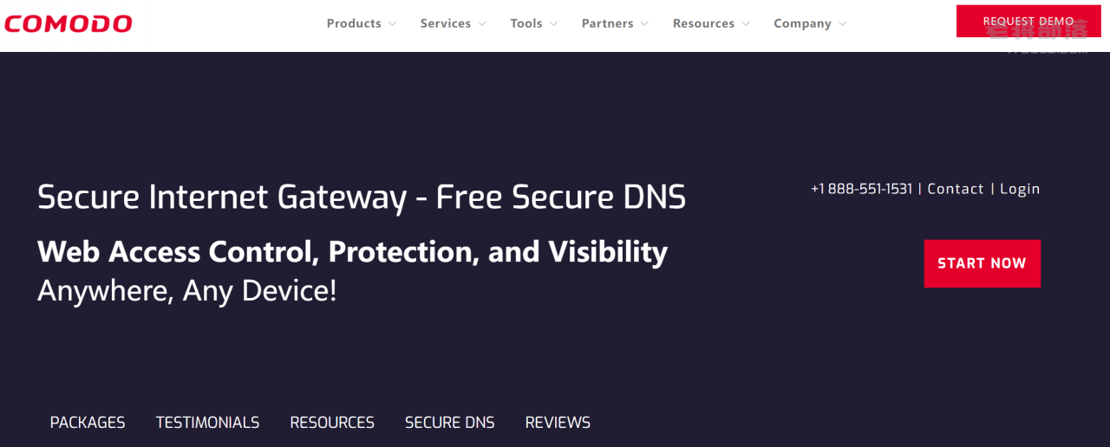Expand the Company menu
The height and width of the screenshot is (447, 1110).
coord(810,23)
